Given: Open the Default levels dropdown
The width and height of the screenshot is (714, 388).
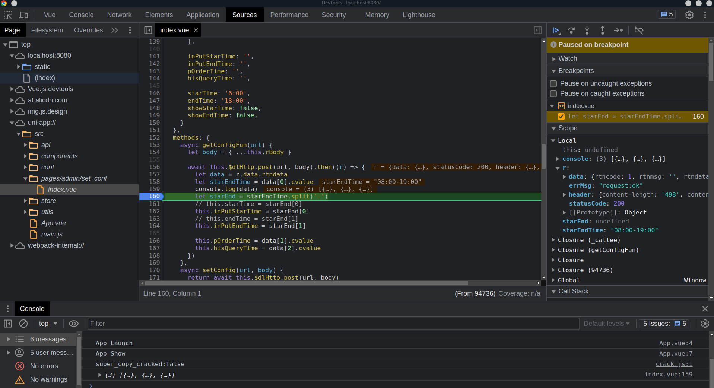Looking at the screenshot, I should (607, 324).
